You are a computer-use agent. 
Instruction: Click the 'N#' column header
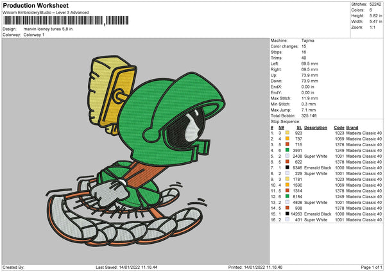click(x=281, y=128)
